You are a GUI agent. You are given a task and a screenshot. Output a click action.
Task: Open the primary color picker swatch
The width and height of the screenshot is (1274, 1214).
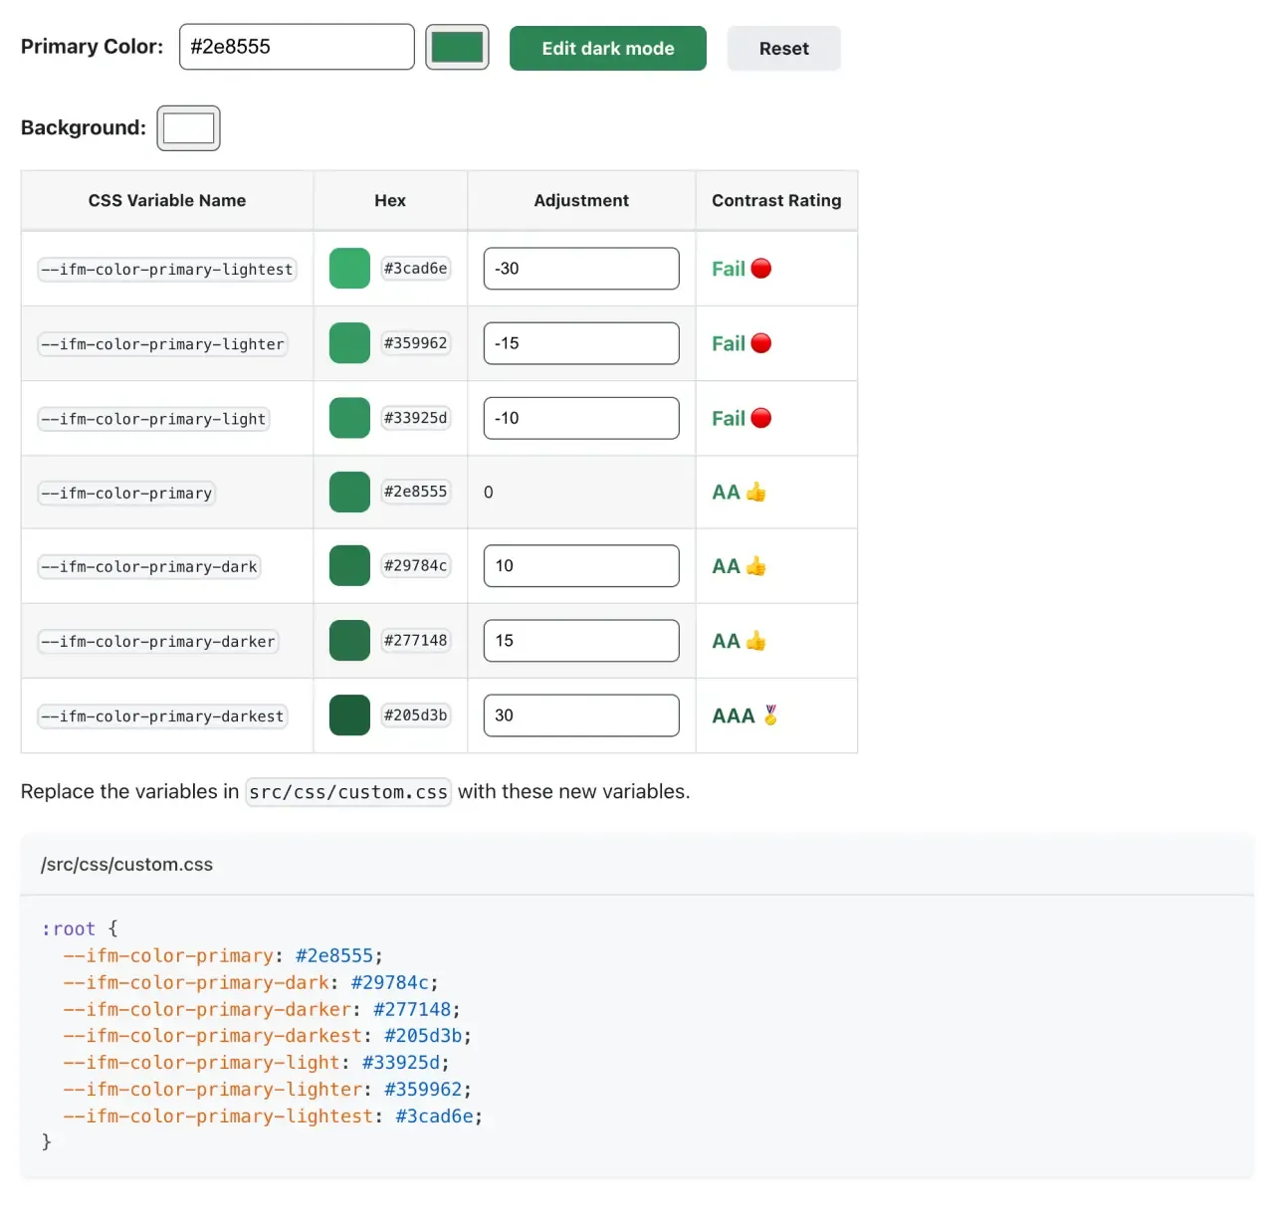coord(457,47)
